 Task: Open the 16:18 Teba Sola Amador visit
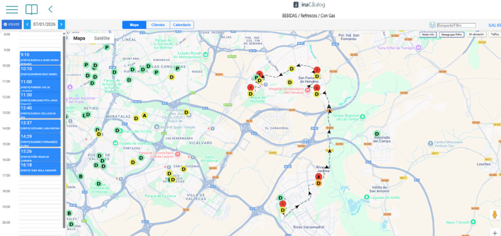[40, 168]
